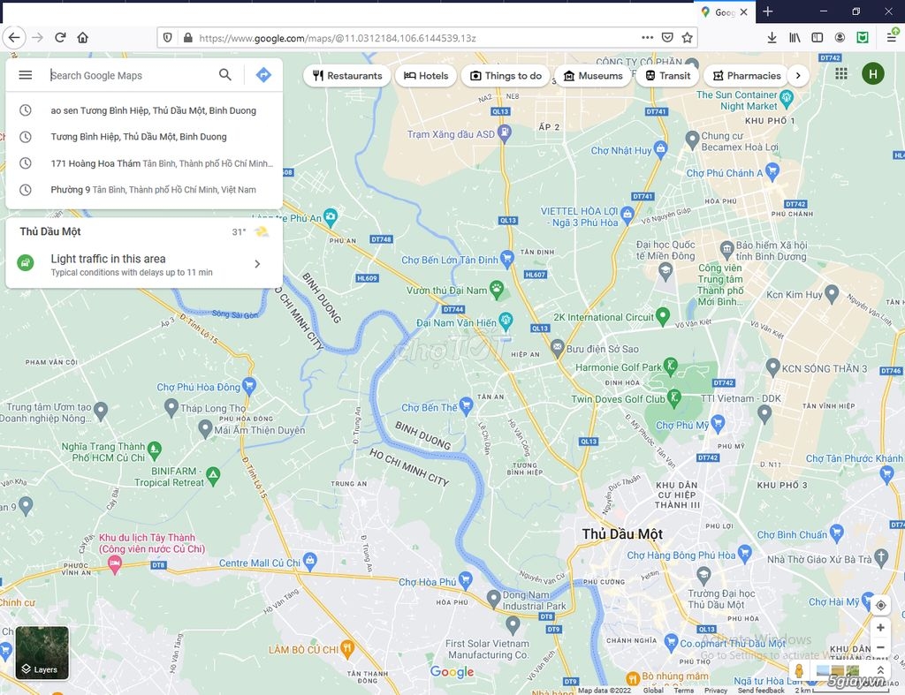Show more category chips arrow

[x=798, y=76]
